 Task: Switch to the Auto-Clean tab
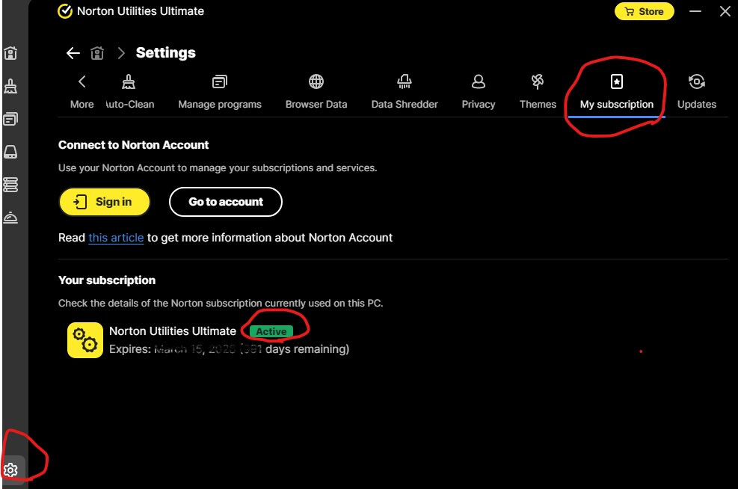point(129,91)
